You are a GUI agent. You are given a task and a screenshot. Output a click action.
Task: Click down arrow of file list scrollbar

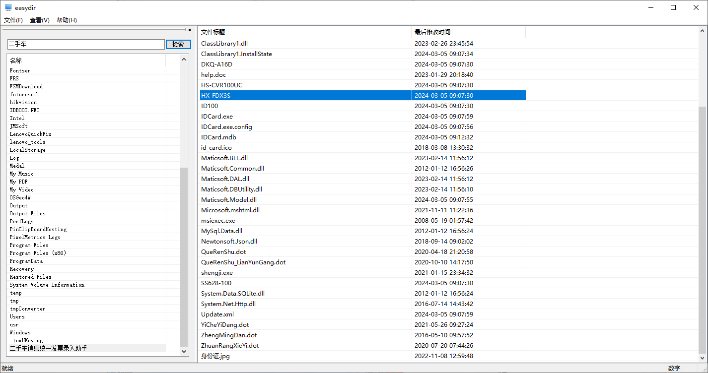coord(702,358)
